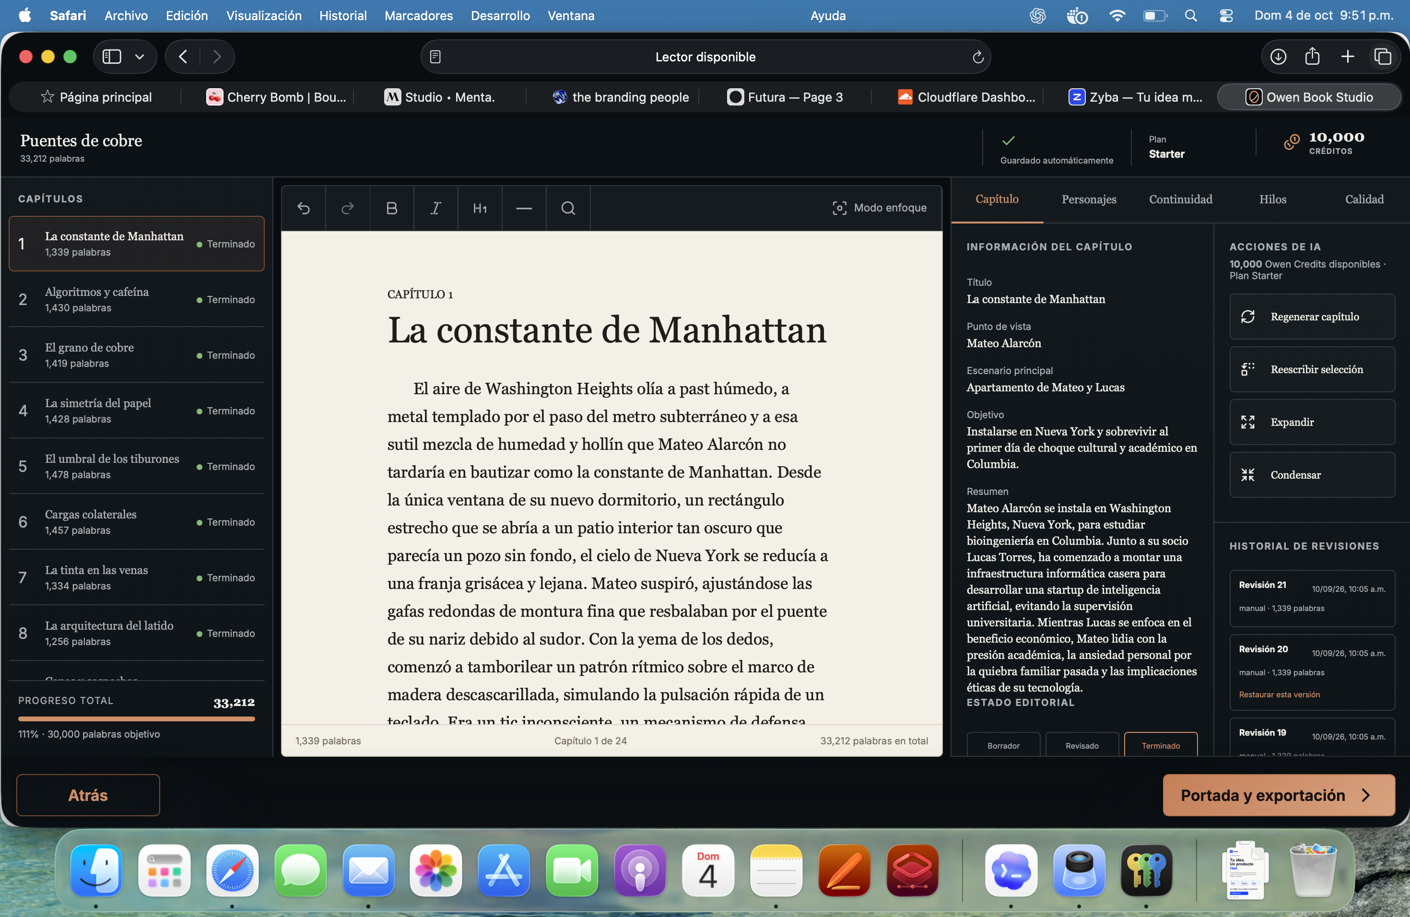Click the Punto de vista value Mateo Alarcón
This screenshot has height=917, width=1410.
click(1004, 343)
